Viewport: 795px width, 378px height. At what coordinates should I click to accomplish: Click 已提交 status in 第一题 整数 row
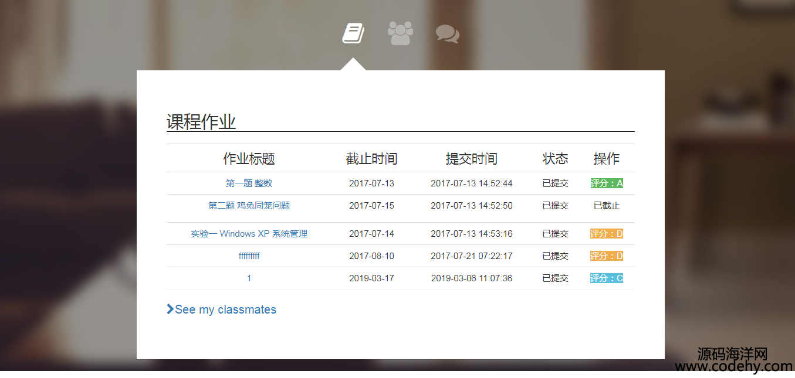coord(555,183)
